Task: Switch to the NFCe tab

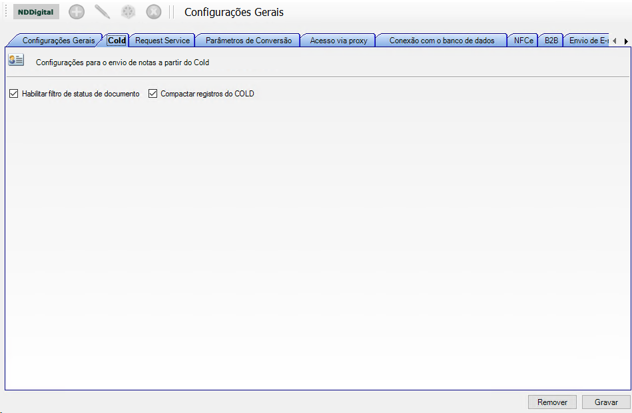Action: click(x=523, y=41)
